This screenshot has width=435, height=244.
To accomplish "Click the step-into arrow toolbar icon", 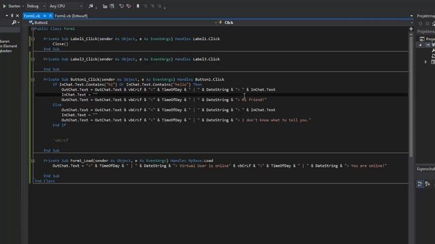I will point(121,6).
